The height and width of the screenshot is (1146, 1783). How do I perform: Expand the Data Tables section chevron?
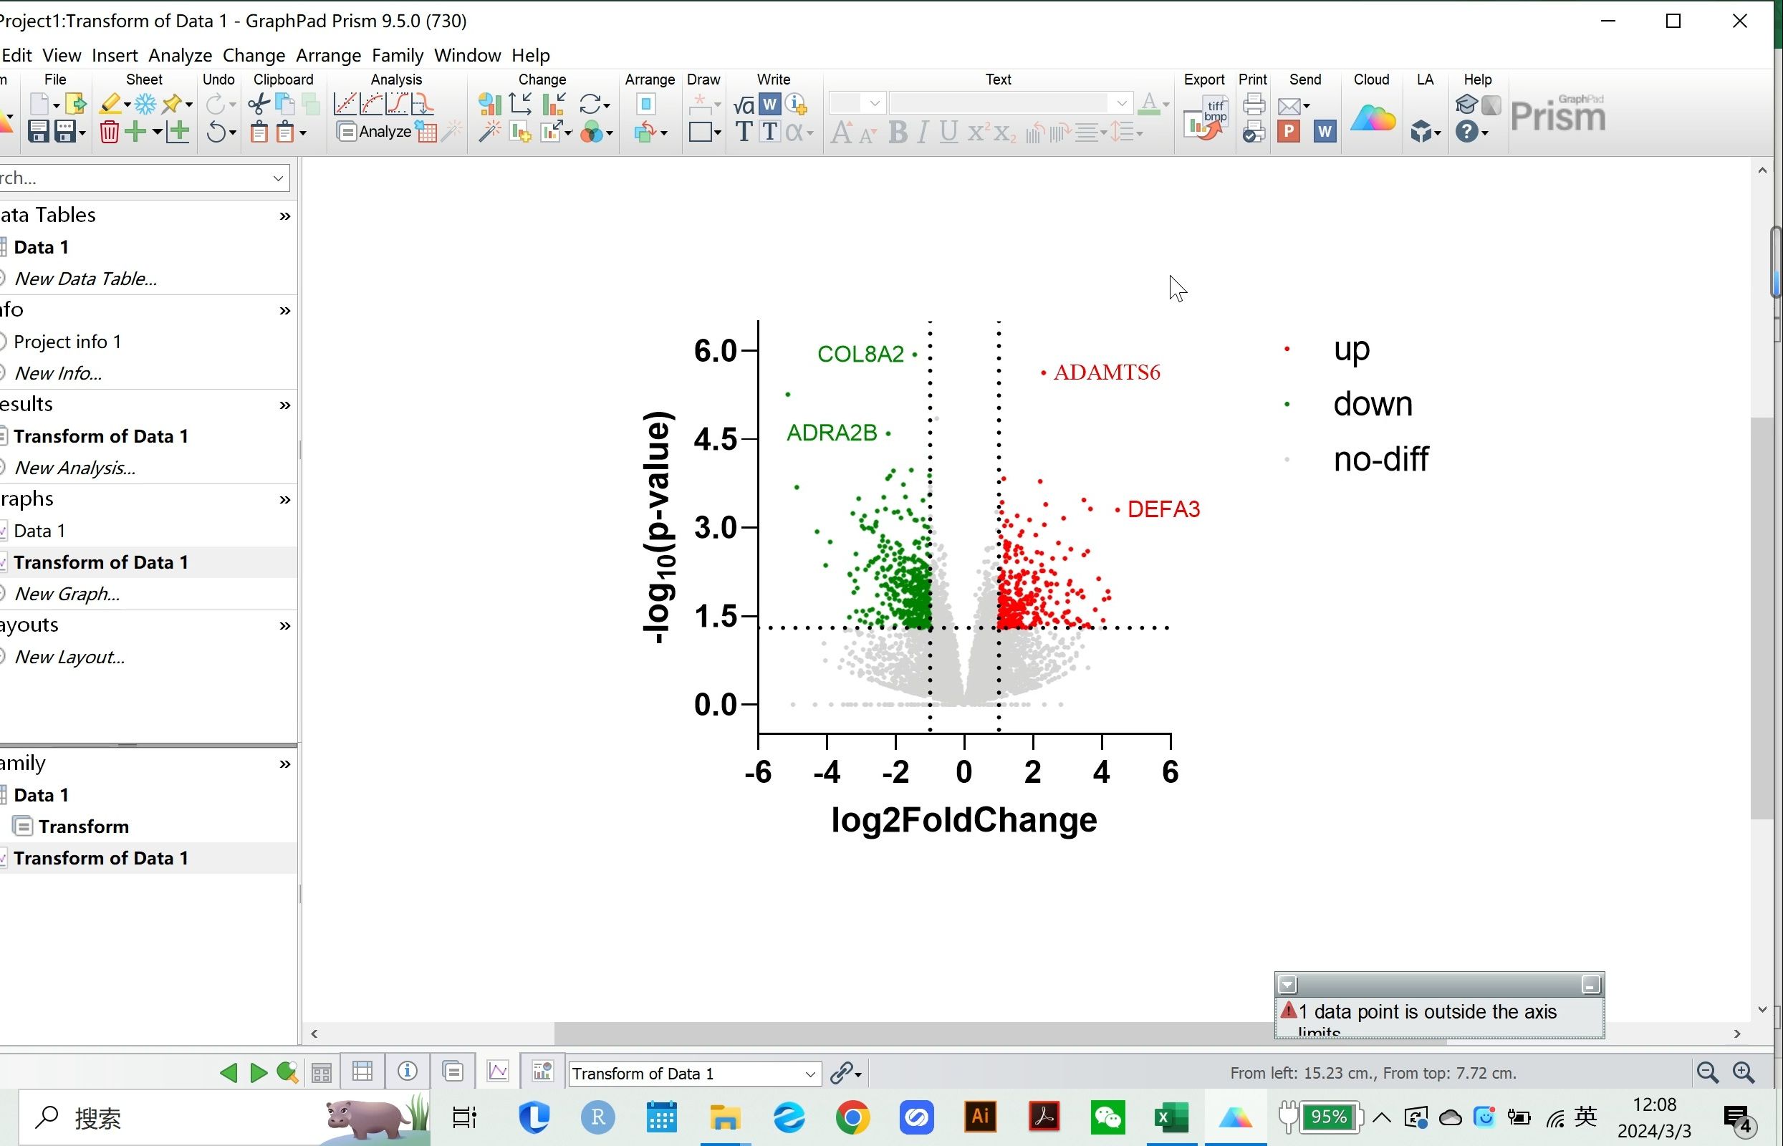coord(284,216)
